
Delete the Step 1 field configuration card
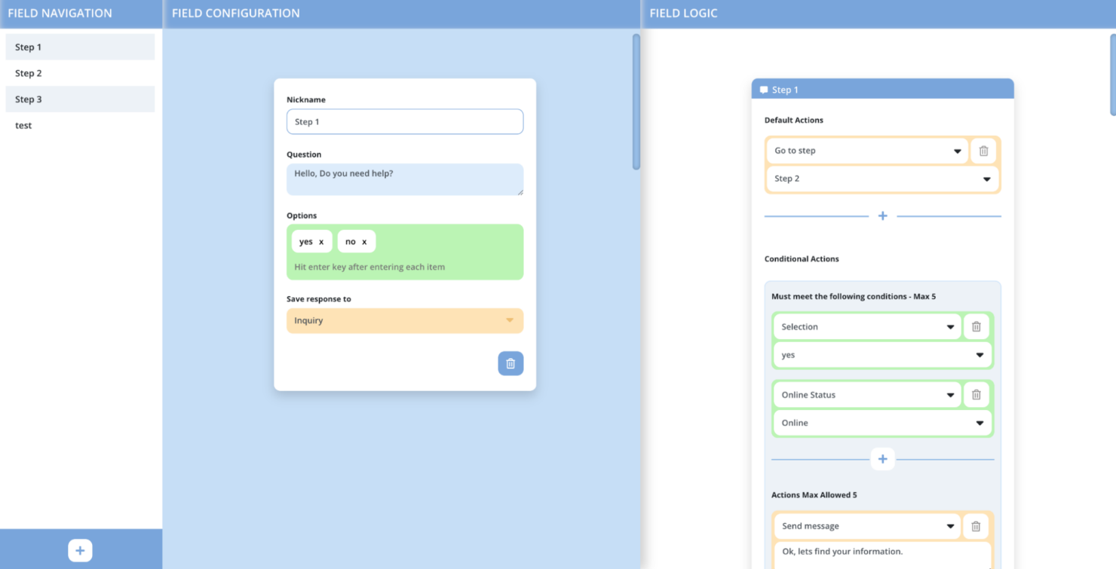(x=510, y=363)
